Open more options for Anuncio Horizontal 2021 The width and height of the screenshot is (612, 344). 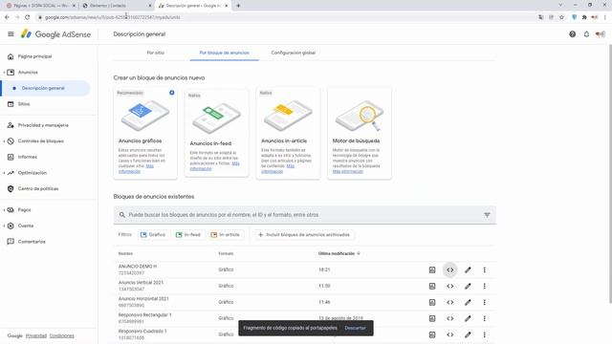485,302
